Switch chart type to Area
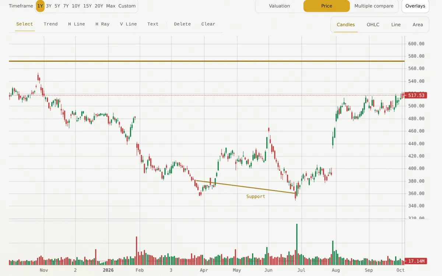Viewport: 442px width, 276px height. pyautogui.click(x=418, y=25)
